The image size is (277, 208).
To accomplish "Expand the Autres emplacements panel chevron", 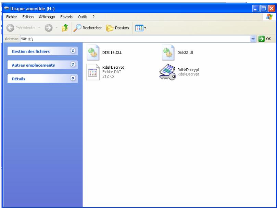I will [x=73, y=65].
